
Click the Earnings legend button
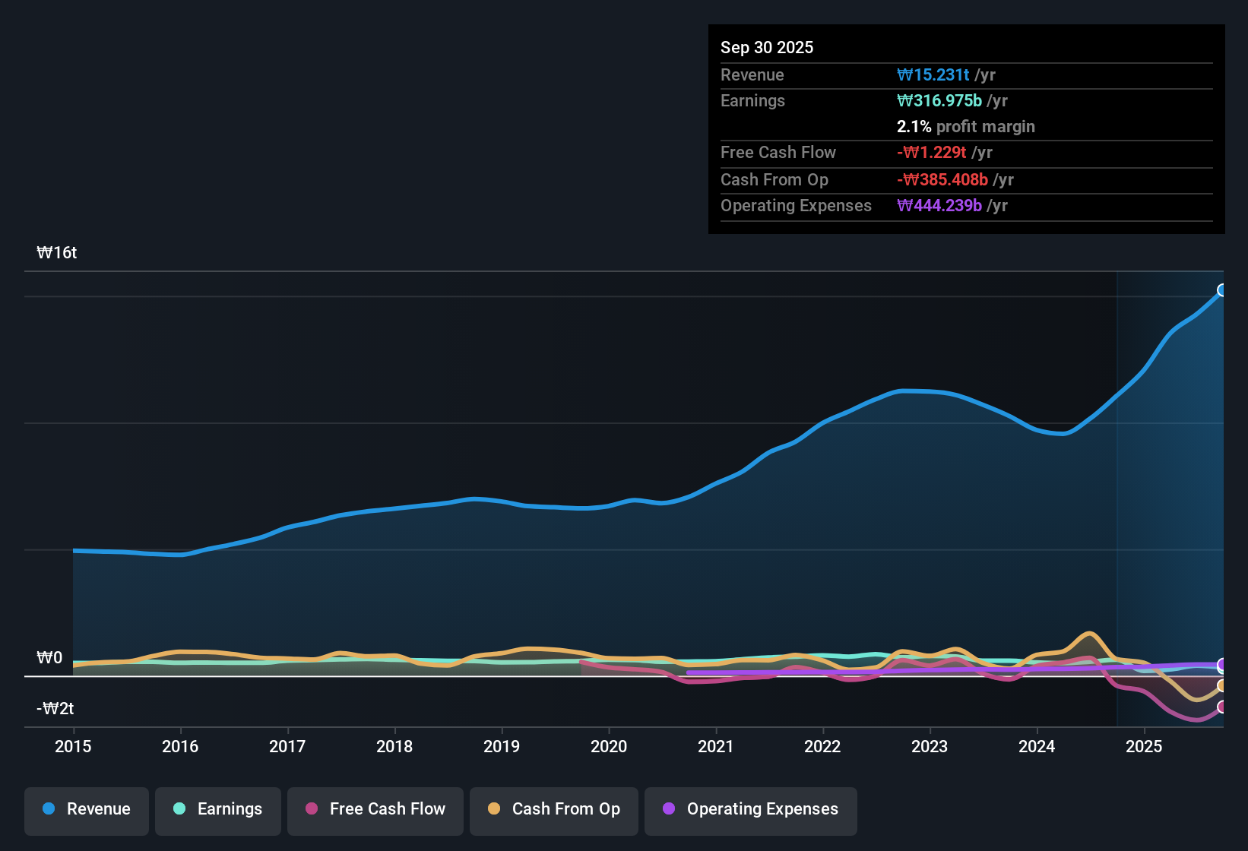217,811
